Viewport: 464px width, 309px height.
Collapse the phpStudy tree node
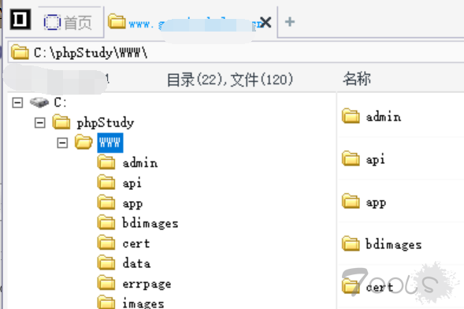tap(40, 122)
